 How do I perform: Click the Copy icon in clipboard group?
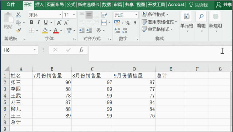click(19, 23)
